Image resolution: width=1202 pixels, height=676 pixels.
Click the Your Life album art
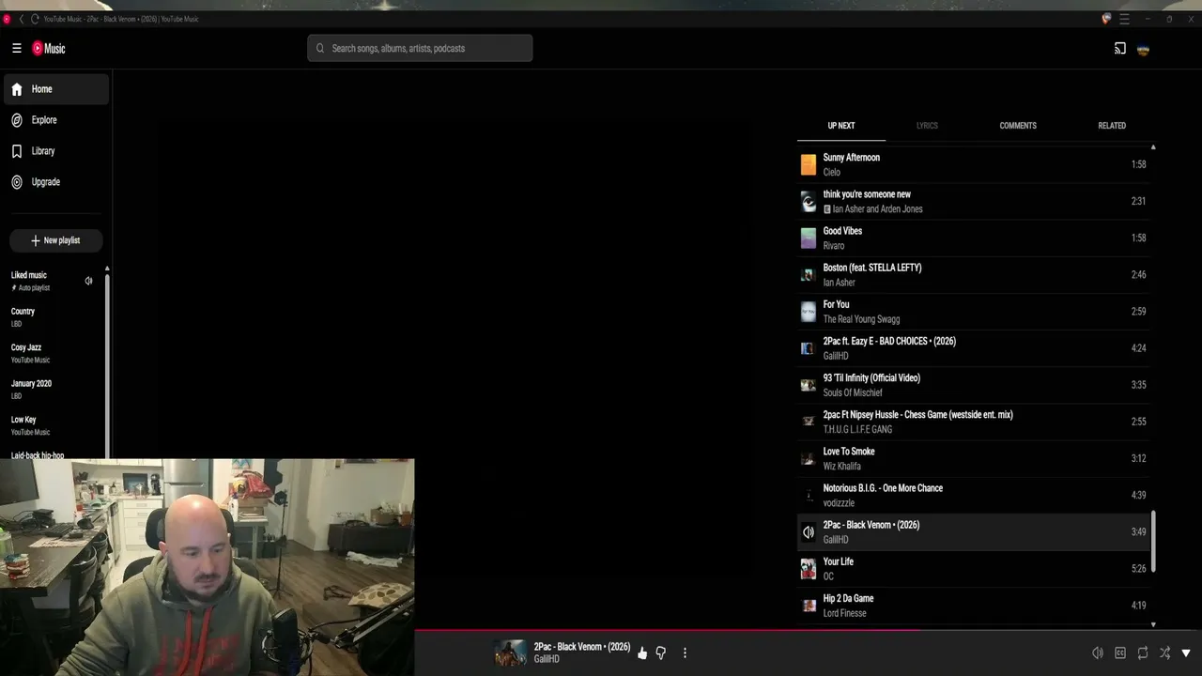click(809, 569)
